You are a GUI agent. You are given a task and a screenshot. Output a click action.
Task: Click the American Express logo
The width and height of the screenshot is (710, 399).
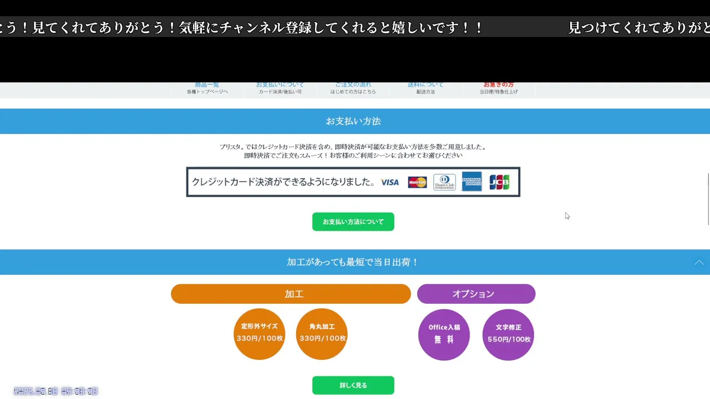coord(471,182)
